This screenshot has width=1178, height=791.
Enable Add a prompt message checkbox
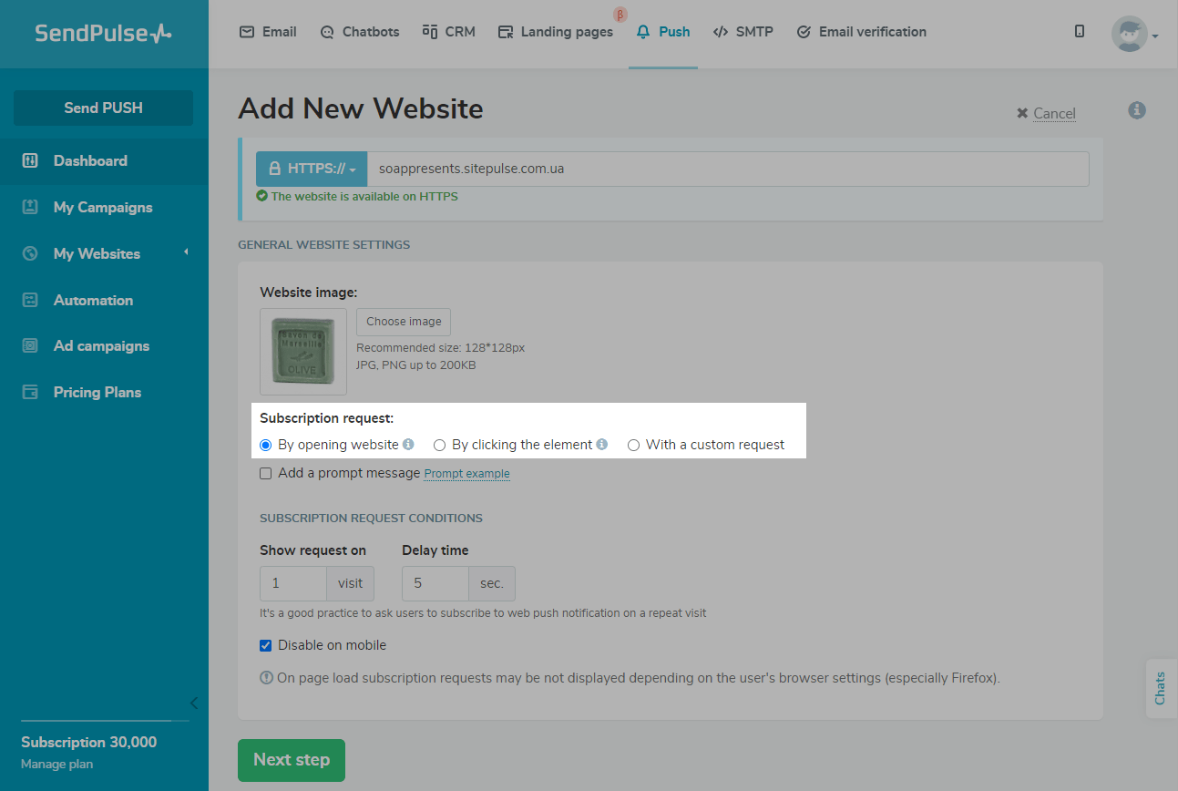pos(266,474)
